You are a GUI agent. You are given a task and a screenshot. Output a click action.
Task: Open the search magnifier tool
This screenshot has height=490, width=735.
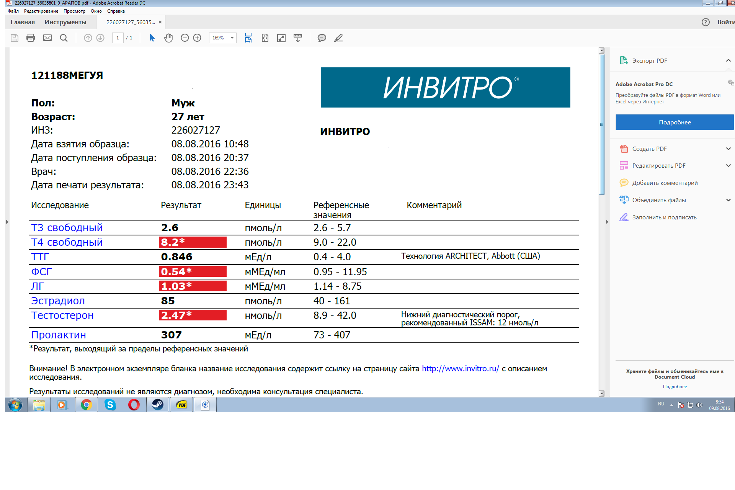pyautogui.click(x=64, y=38)
